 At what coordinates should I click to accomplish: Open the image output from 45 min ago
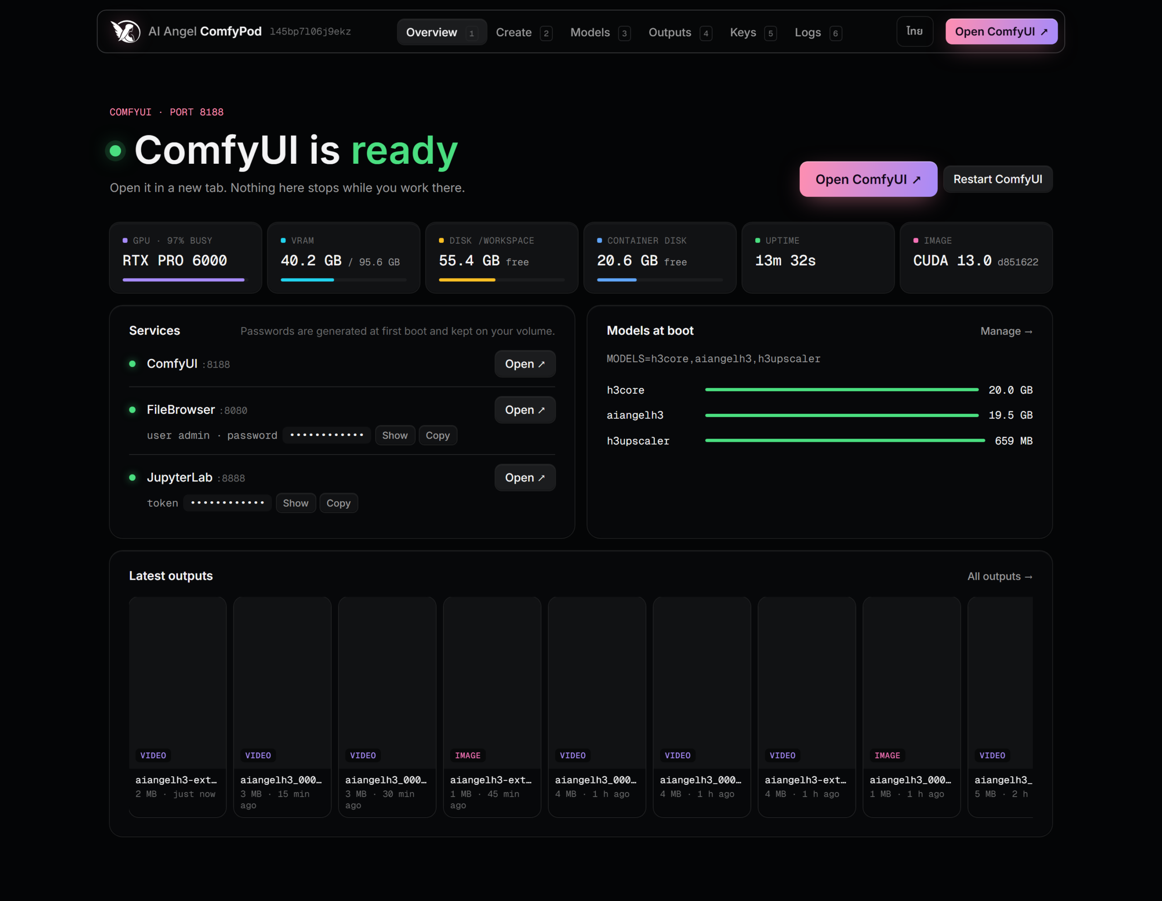(492, 707)
